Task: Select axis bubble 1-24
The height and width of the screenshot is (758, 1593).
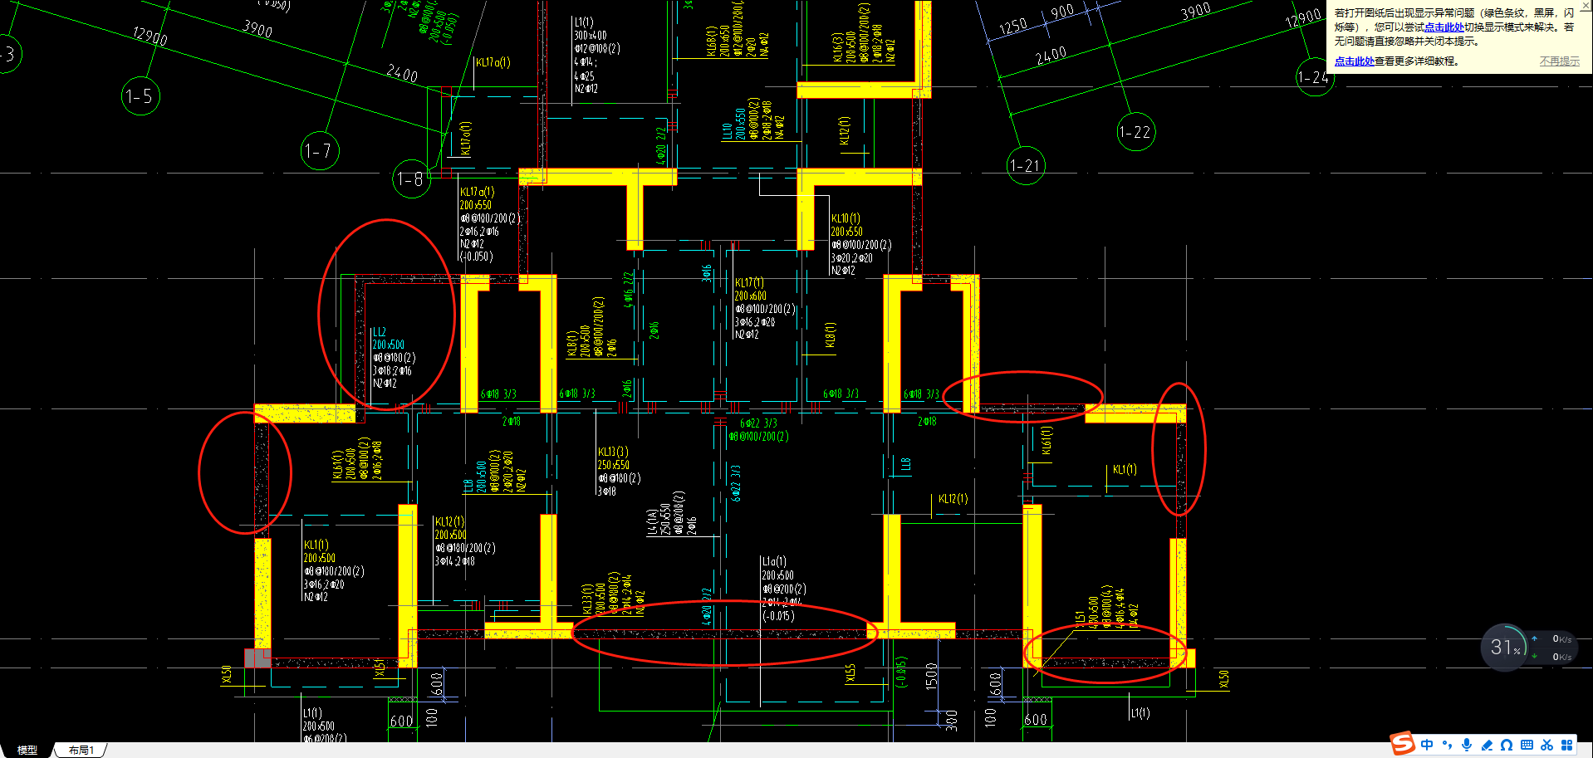Action: point(1315,76)
